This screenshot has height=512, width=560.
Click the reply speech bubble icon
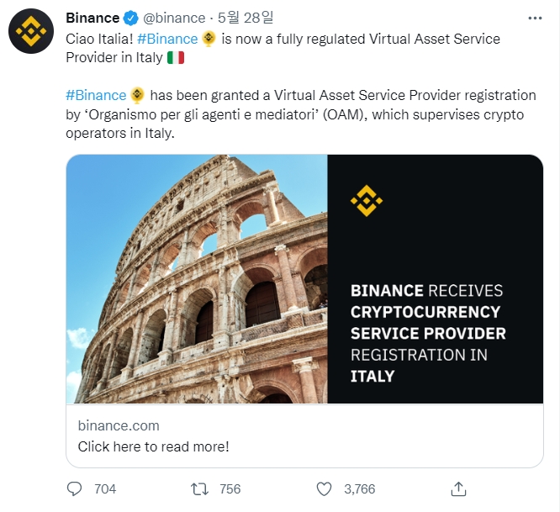pos(75,488)
